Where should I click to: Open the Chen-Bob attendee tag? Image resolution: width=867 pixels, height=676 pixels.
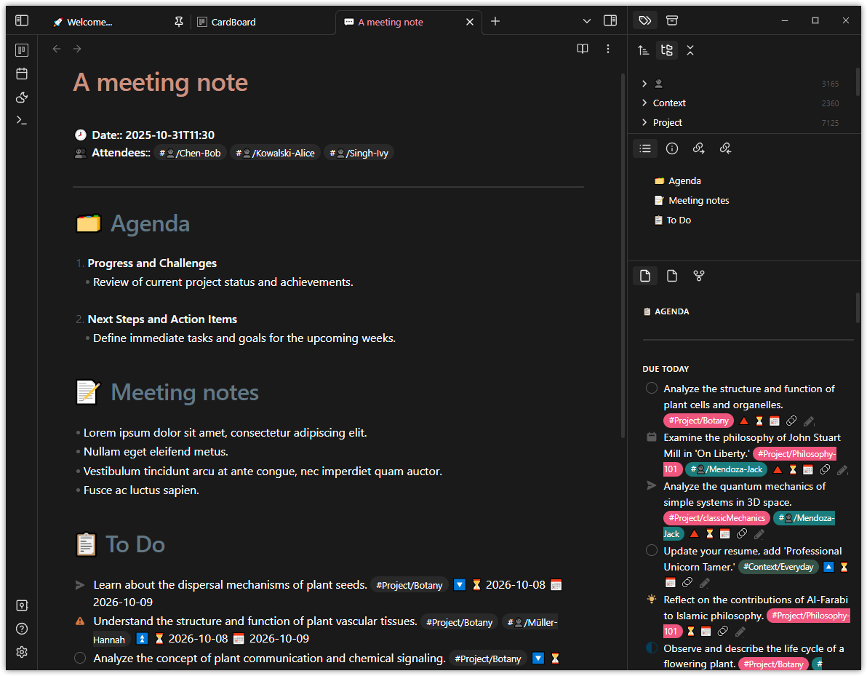pyautogui.click(x=191, y=154)
